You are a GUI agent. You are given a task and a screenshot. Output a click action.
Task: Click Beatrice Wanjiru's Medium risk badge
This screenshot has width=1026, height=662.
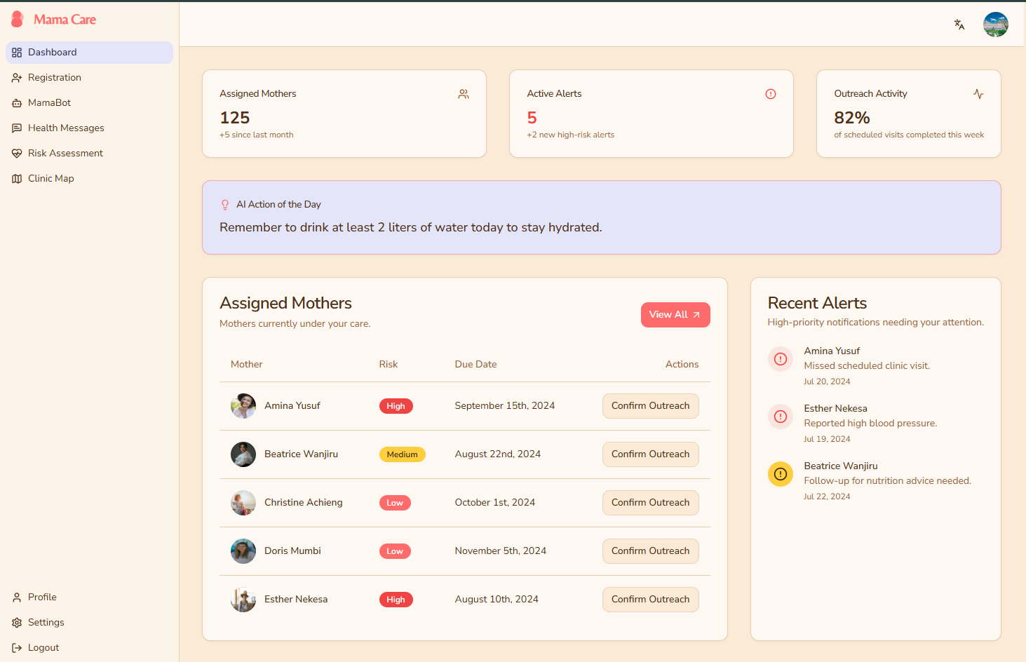(x=402, y=454)
